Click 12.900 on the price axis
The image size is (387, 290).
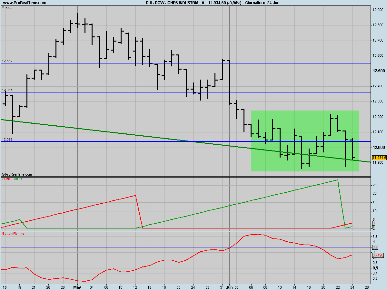tap(378, 10)
